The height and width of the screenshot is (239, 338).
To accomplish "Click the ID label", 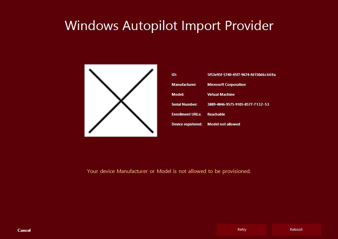I will pyautogui.click(x=174, y=75).
